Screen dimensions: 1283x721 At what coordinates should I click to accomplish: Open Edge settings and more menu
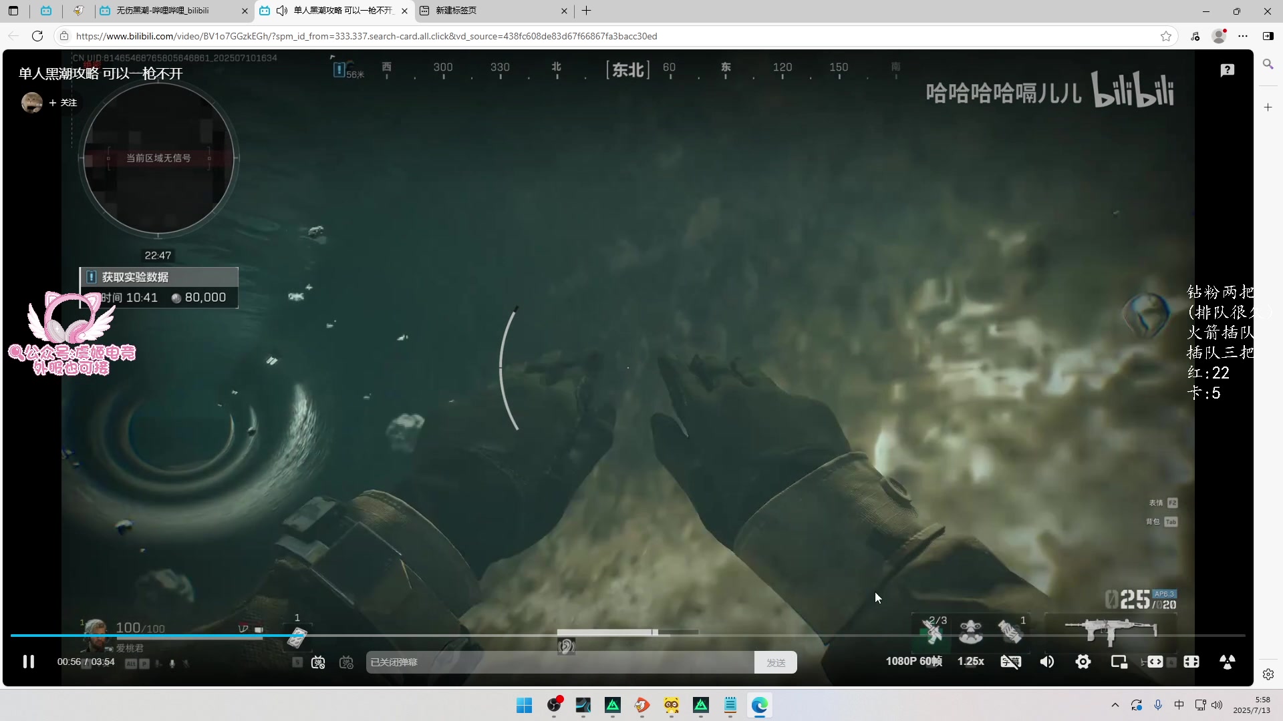1243,36
